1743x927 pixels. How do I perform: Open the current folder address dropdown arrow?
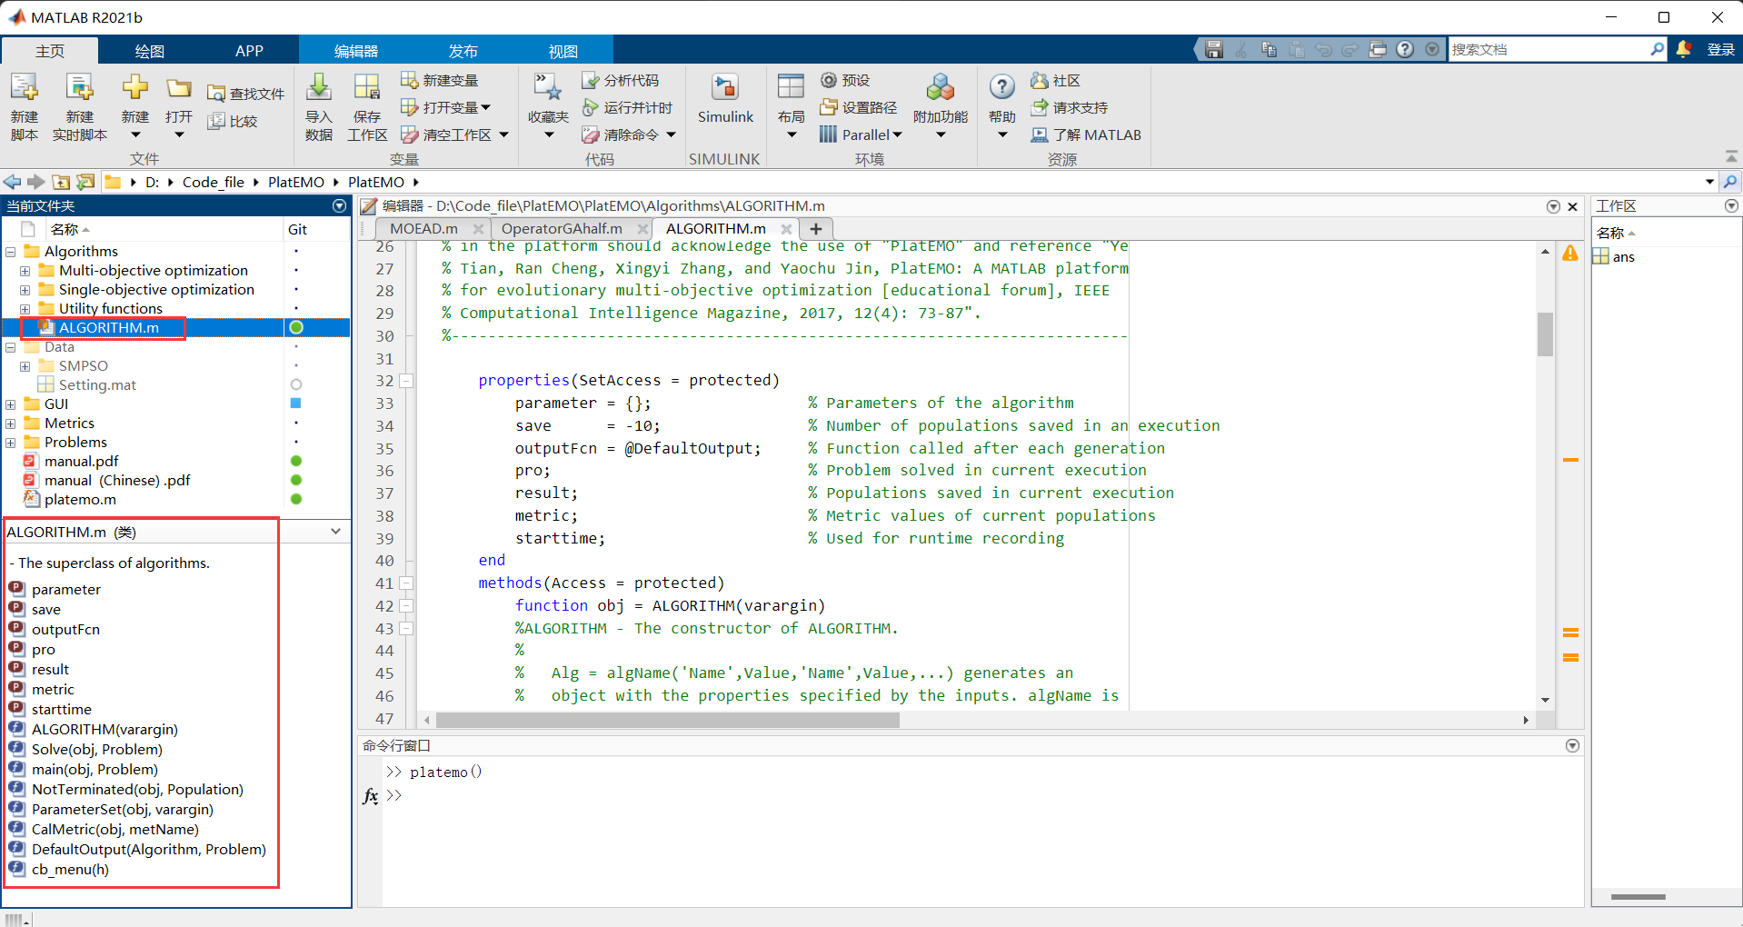tap(1709, 182)
